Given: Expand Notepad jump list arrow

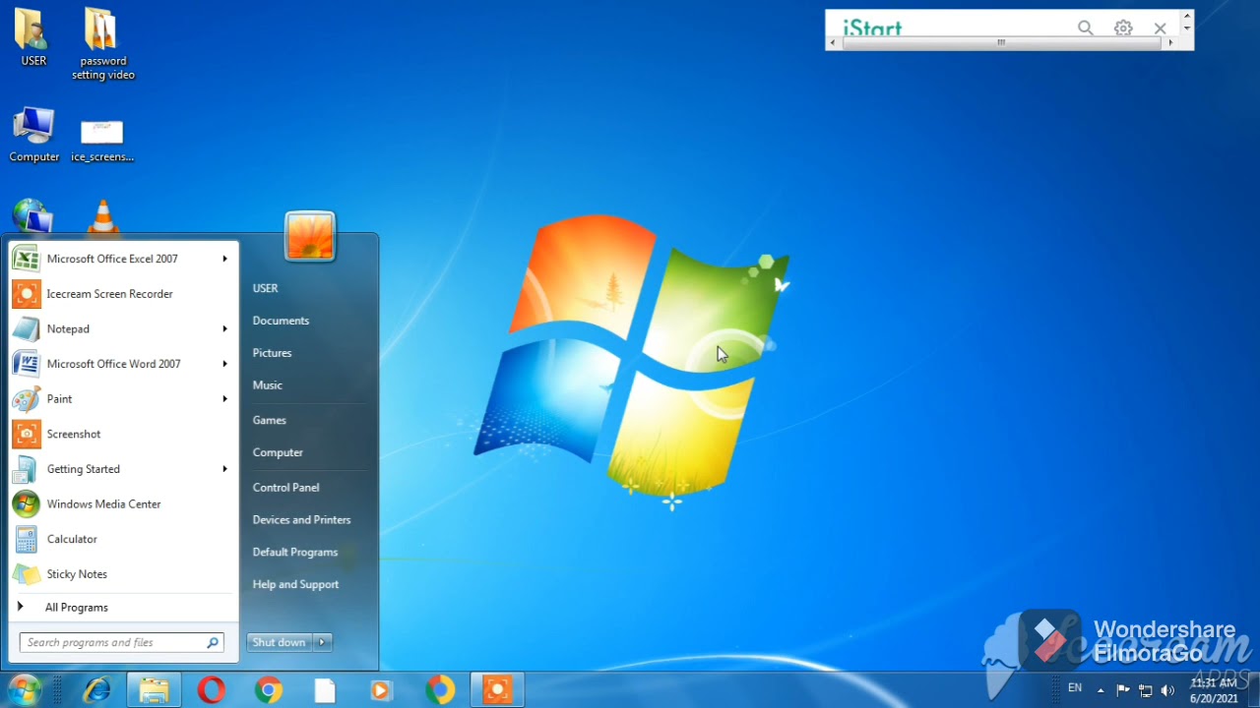Looking at the screenshot, I should click(224, 328).
